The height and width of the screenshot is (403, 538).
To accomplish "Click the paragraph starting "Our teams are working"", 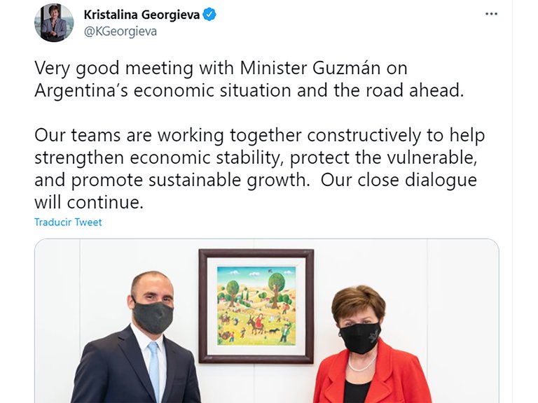I will 259,169.
